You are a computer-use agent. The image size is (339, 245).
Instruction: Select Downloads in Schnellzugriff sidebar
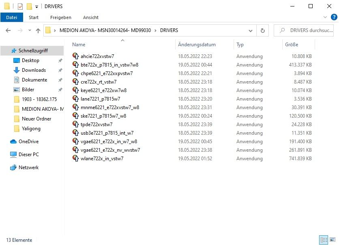34,70
